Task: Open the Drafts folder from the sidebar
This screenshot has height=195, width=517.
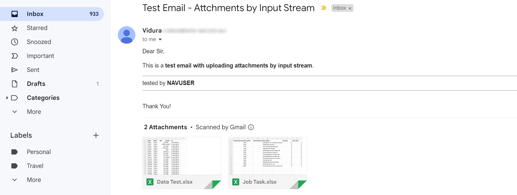Action: tap(36, 84)
